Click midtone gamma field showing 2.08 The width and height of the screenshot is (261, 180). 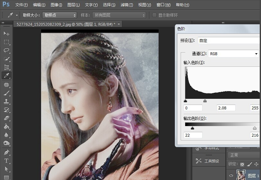coord(226,108)
